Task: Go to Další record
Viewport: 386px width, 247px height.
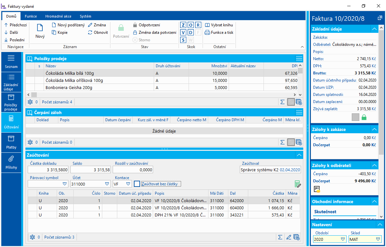Action: (11, 32)
